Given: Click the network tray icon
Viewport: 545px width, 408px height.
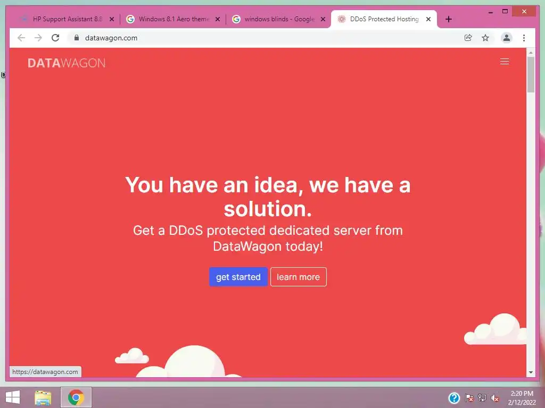Looking at the screenshot, I should tap(482, 398).
